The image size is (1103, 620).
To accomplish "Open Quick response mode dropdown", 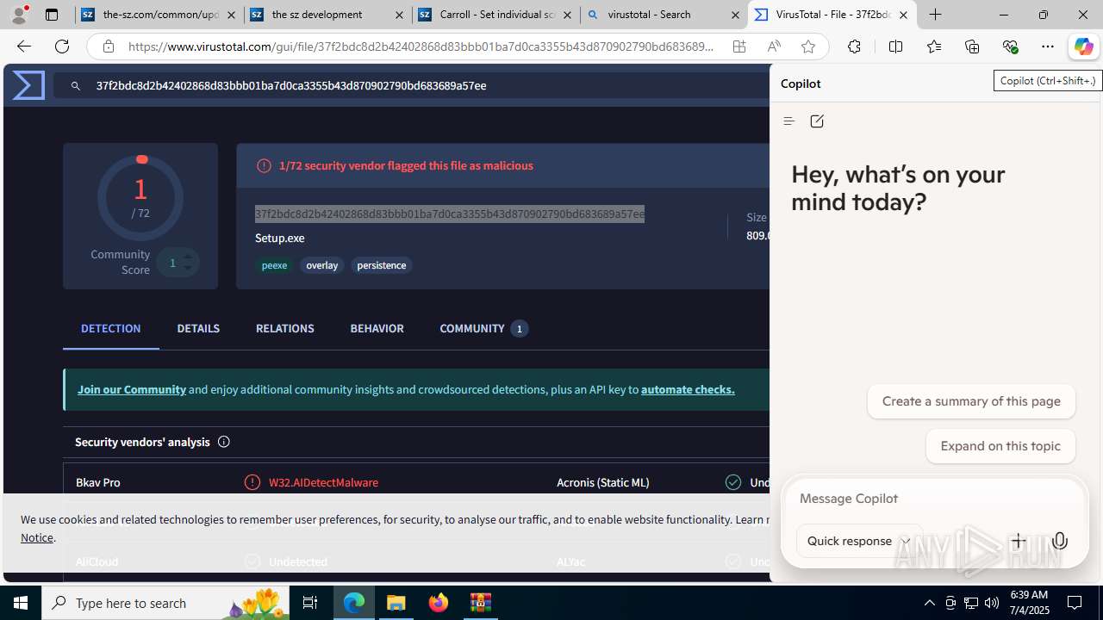I will click(x=859, y=541).
